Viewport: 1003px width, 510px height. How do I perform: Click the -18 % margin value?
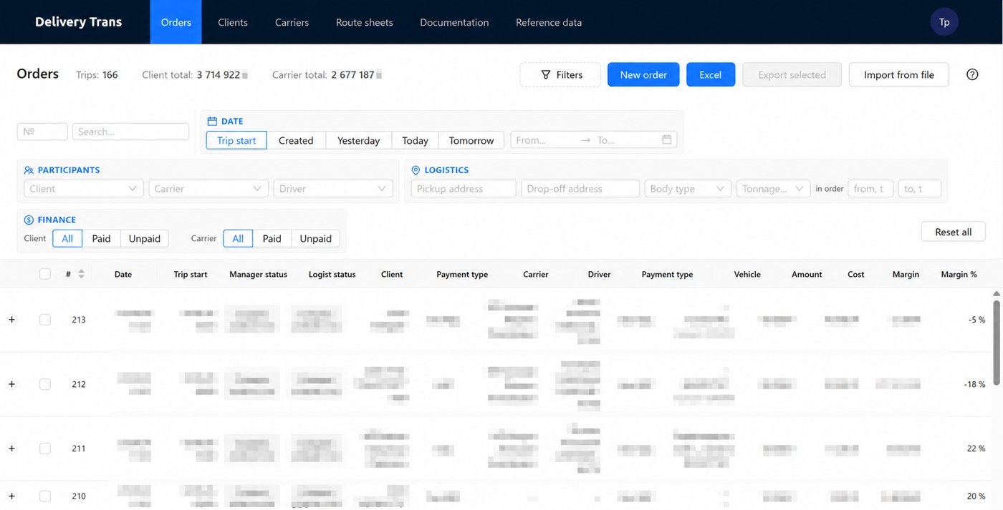(974, 384)
